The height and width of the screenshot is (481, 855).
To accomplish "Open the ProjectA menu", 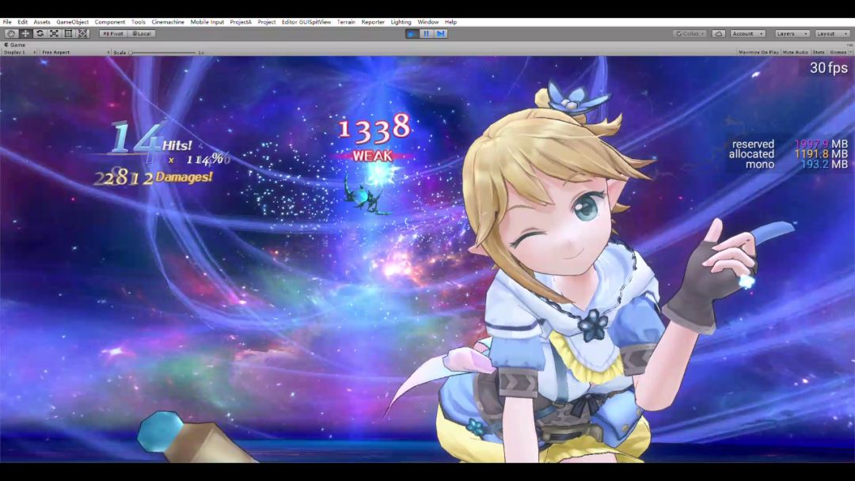I will coord(241,22).
